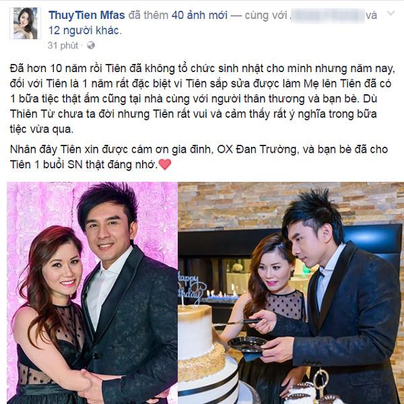Click the red heart emoji in post
This screenshot has width=404, height=404.
[x=165, y=164]
